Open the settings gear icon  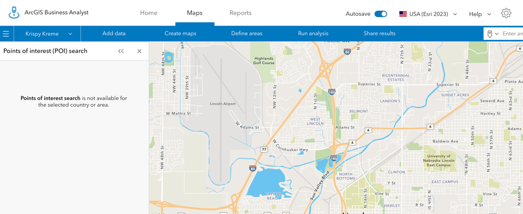506,13
